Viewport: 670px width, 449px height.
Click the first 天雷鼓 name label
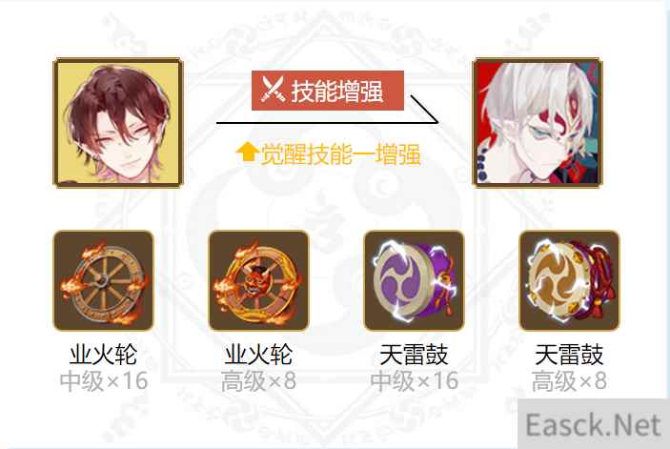(x=414, y=355)
